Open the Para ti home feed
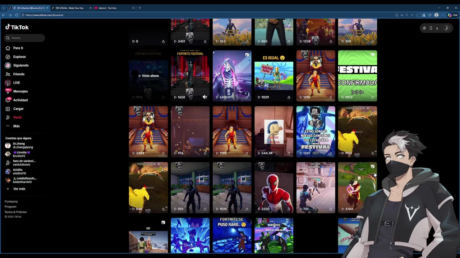Image resolution: width=460 pixels, height=258 pixels. click(x=14, y=48)
